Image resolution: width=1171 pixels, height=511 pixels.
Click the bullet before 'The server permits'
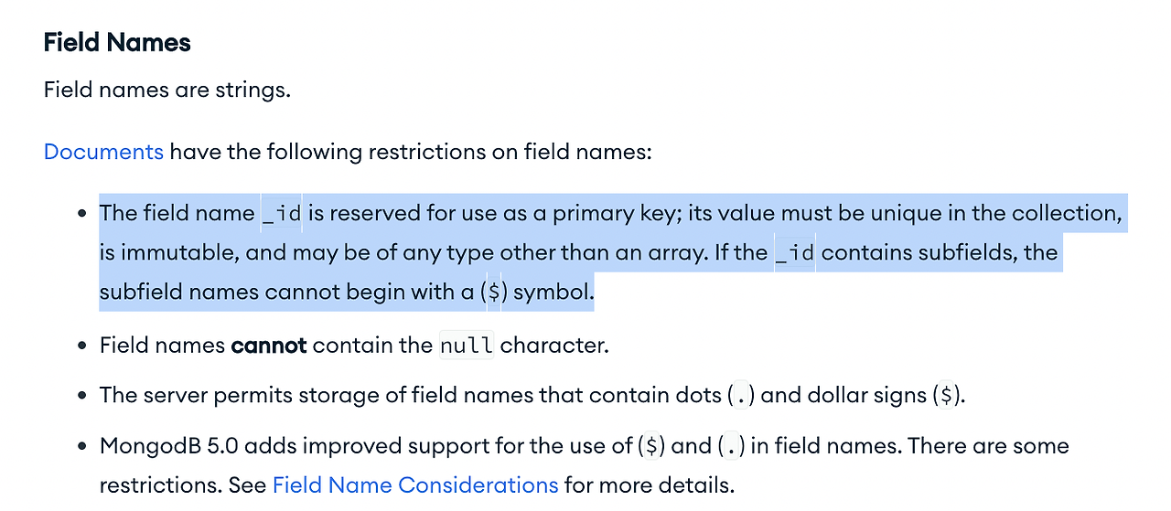tap(81, 397)
